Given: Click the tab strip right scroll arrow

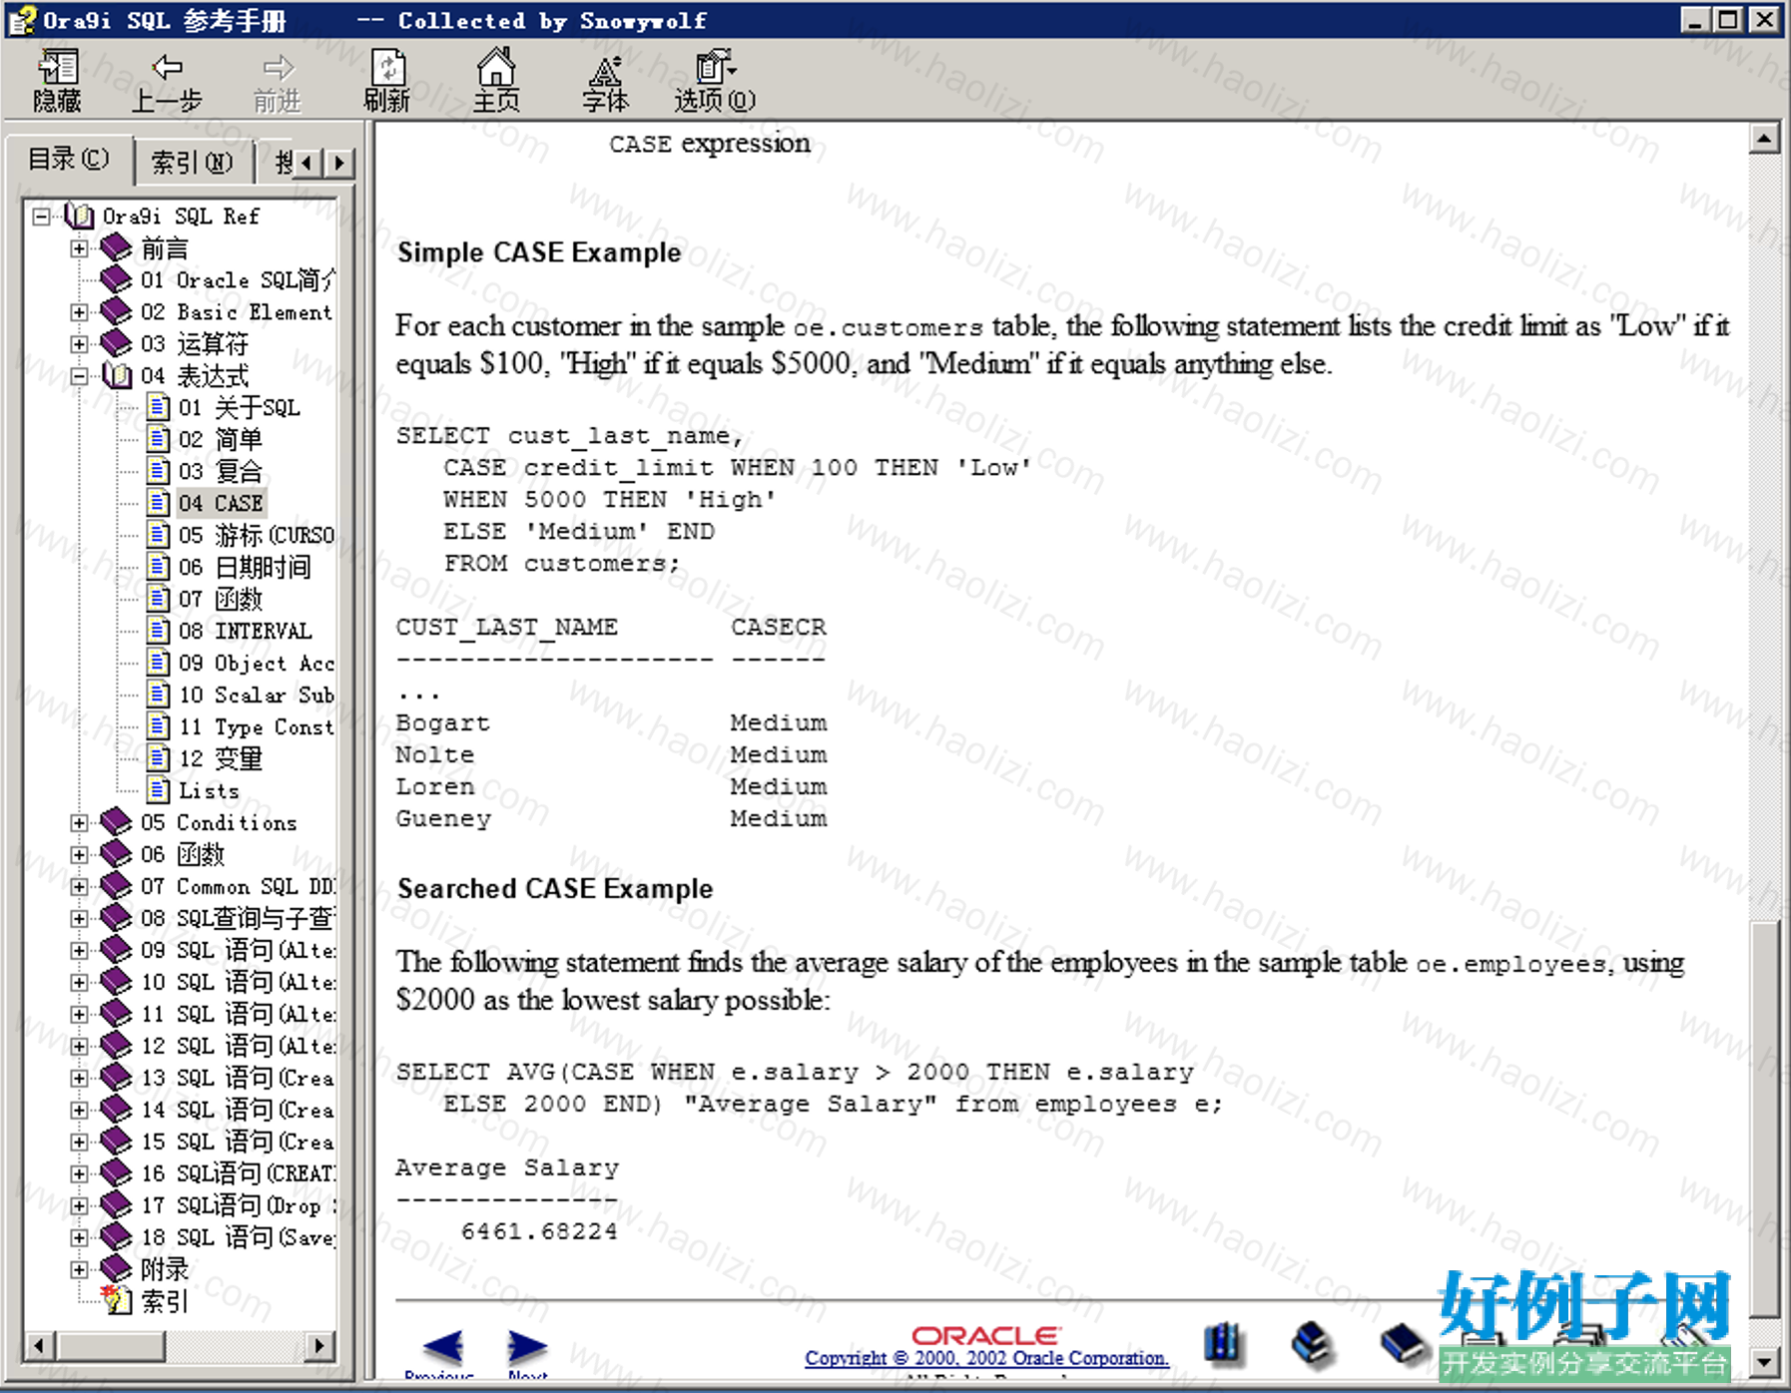Looking at the screenshot, I should point(339,163).
